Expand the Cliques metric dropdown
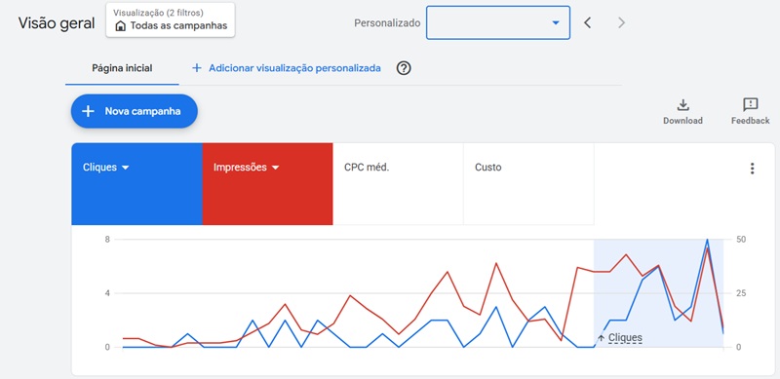The image size is (780, 379). (126, 168)
